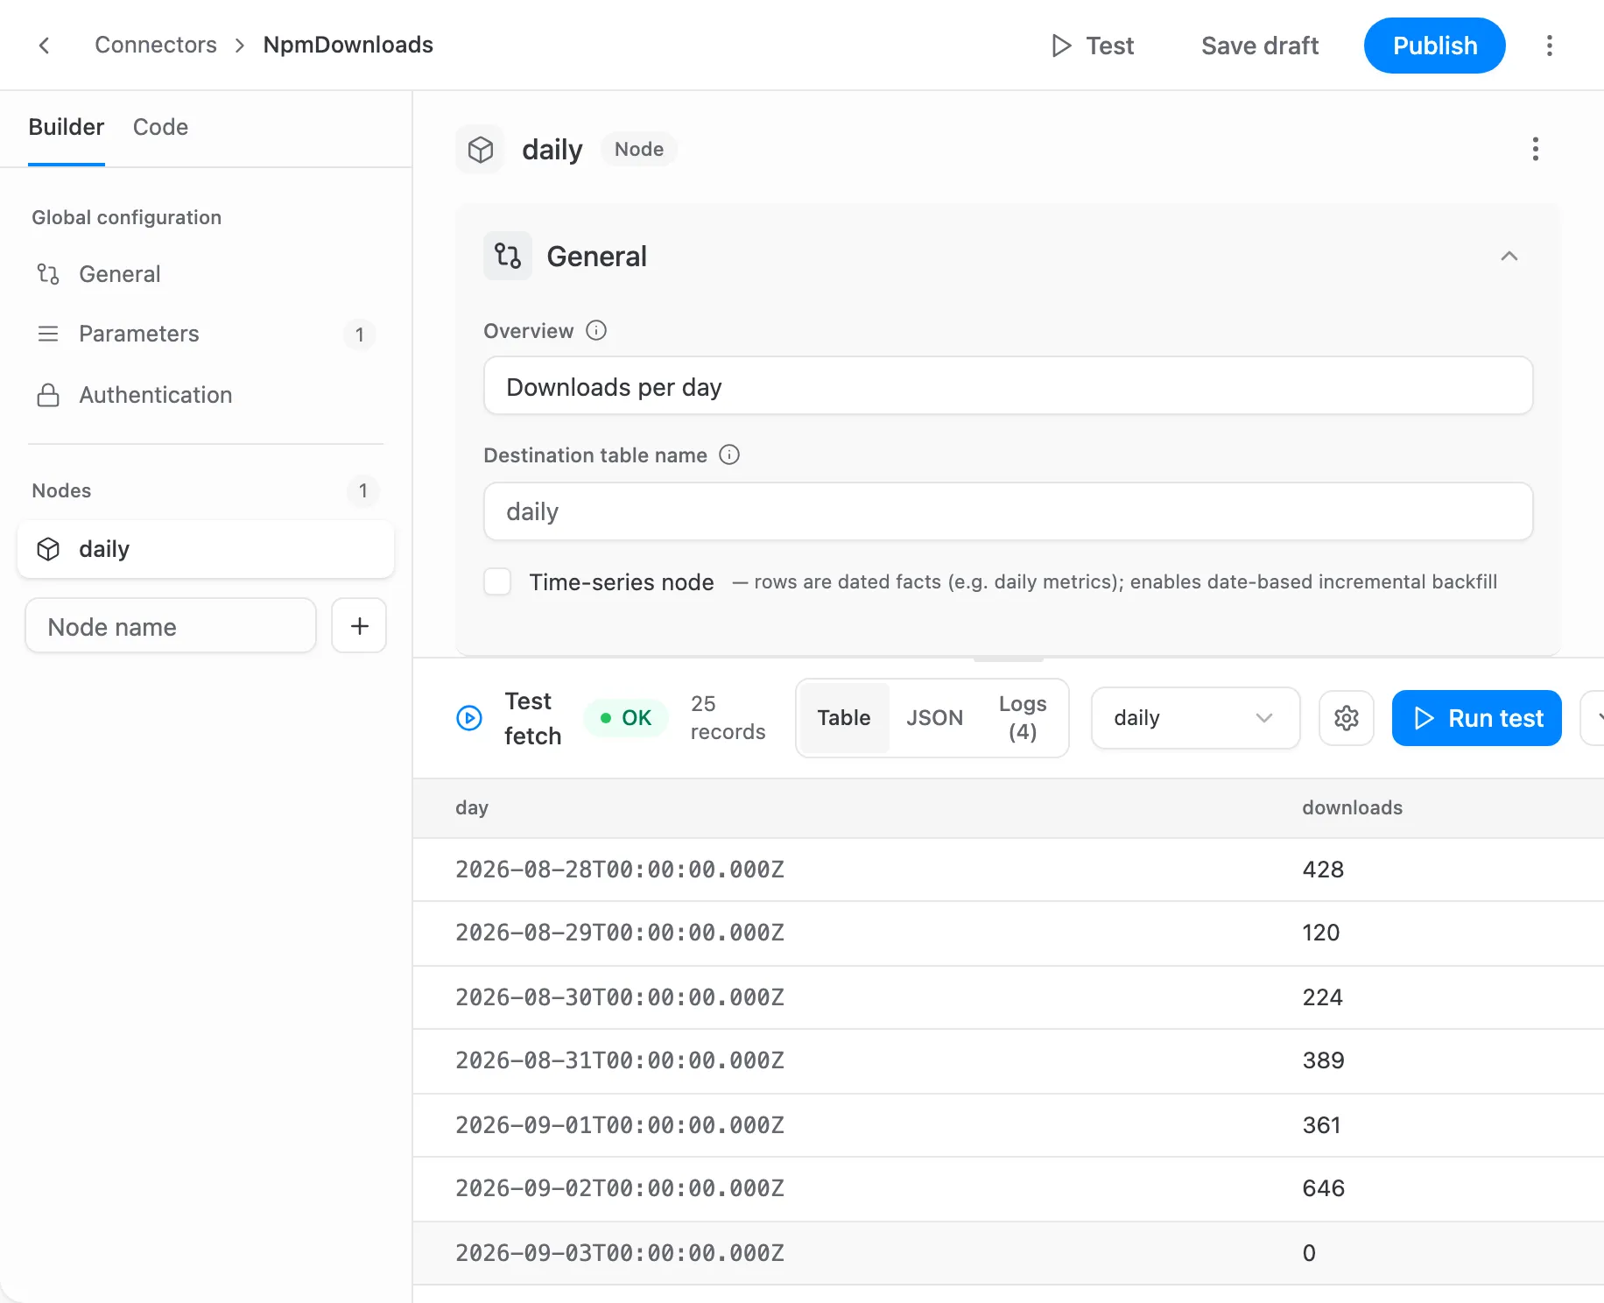Focus the Node name input

[x=171, y=625]
